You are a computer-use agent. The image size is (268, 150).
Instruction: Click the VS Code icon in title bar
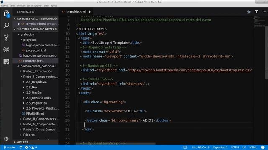click(2, 2)
